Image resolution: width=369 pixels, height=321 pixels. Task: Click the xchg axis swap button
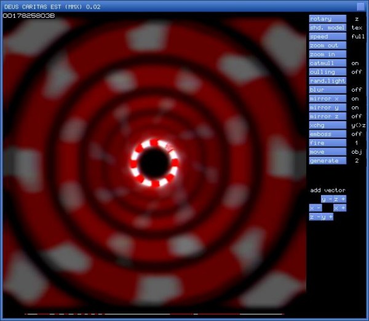point(327,125)
